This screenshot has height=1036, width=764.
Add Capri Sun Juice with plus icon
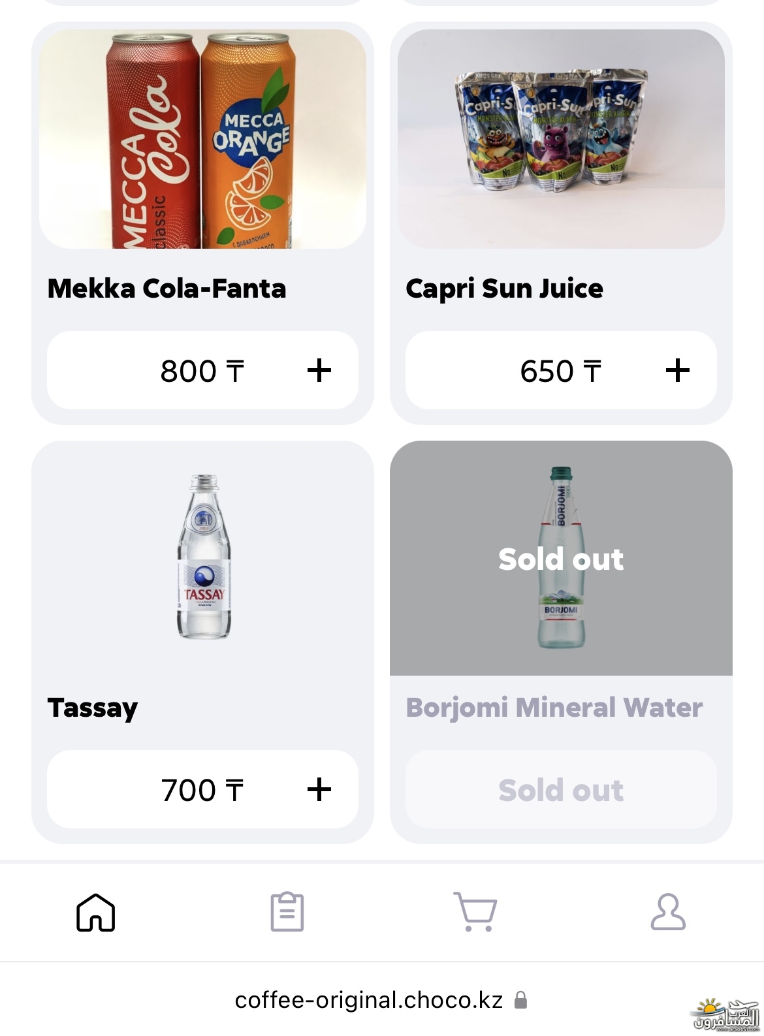click(x=677, y=371)
